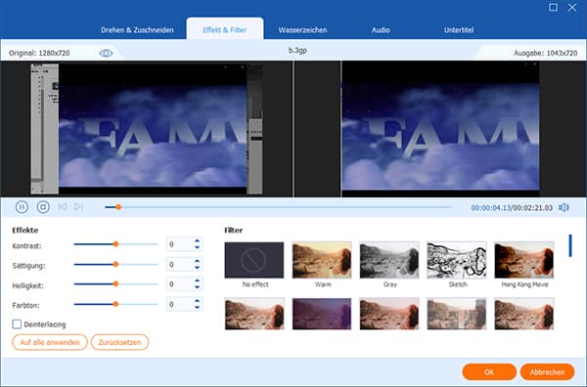
Task: Click the Kontrast value input field
Action: 180,244
